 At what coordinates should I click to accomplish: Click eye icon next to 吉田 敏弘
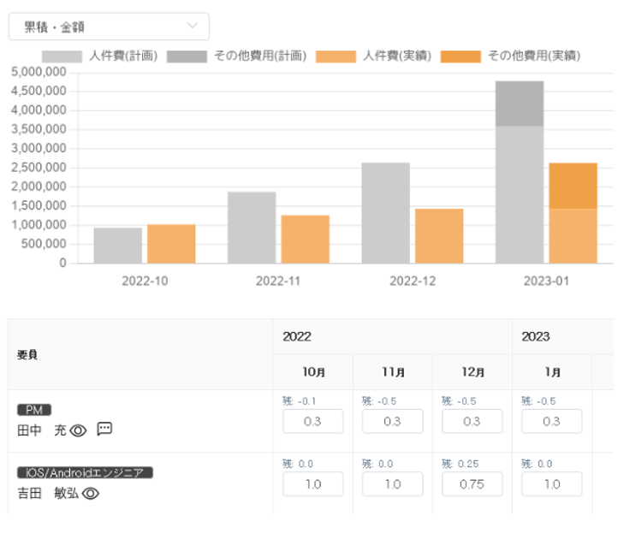coord(91,494)
